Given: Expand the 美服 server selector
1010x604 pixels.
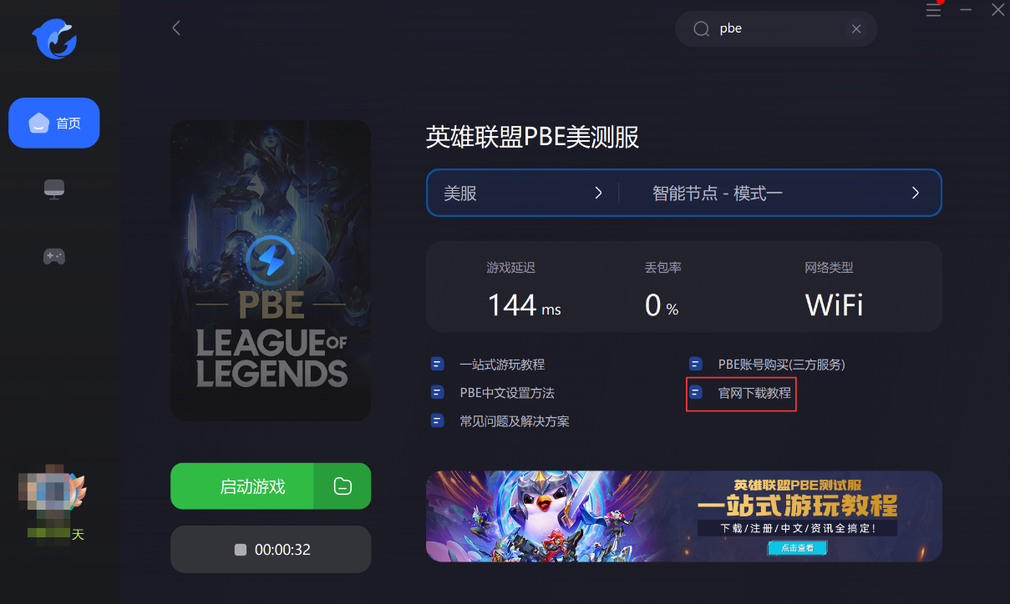Looking at the screenshot, I should pos(523,193).
